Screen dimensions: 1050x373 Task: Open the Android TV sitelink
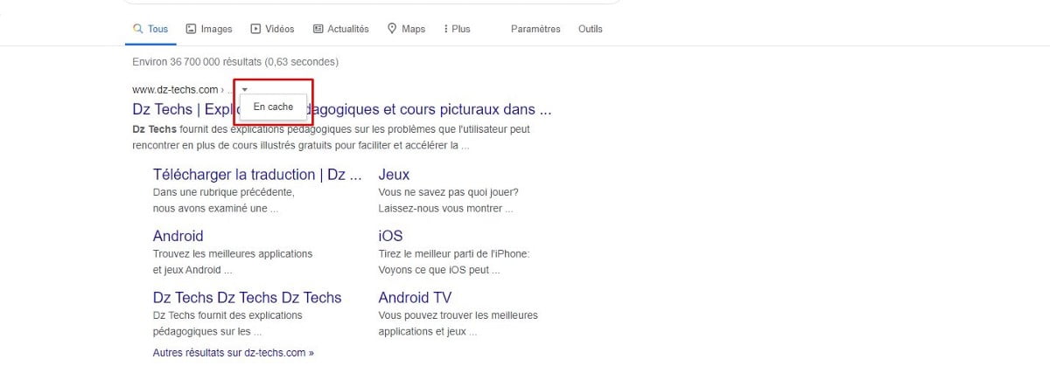pos(415,297)
